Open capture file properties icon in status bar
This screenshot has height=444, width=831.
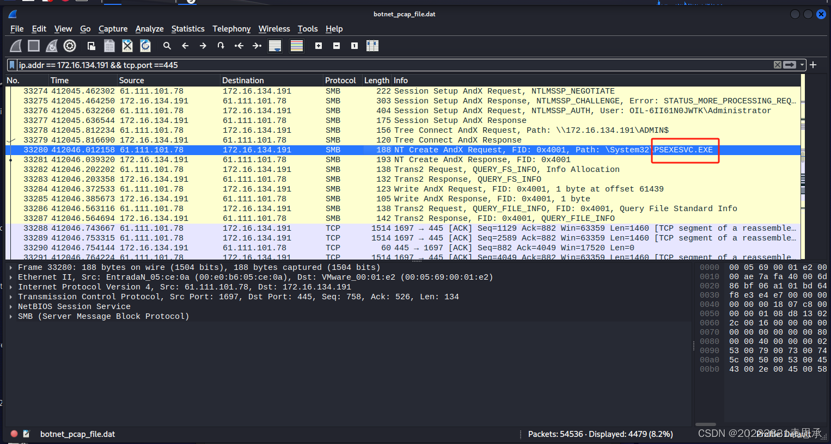pyautogui.click(x=26, y=434)
